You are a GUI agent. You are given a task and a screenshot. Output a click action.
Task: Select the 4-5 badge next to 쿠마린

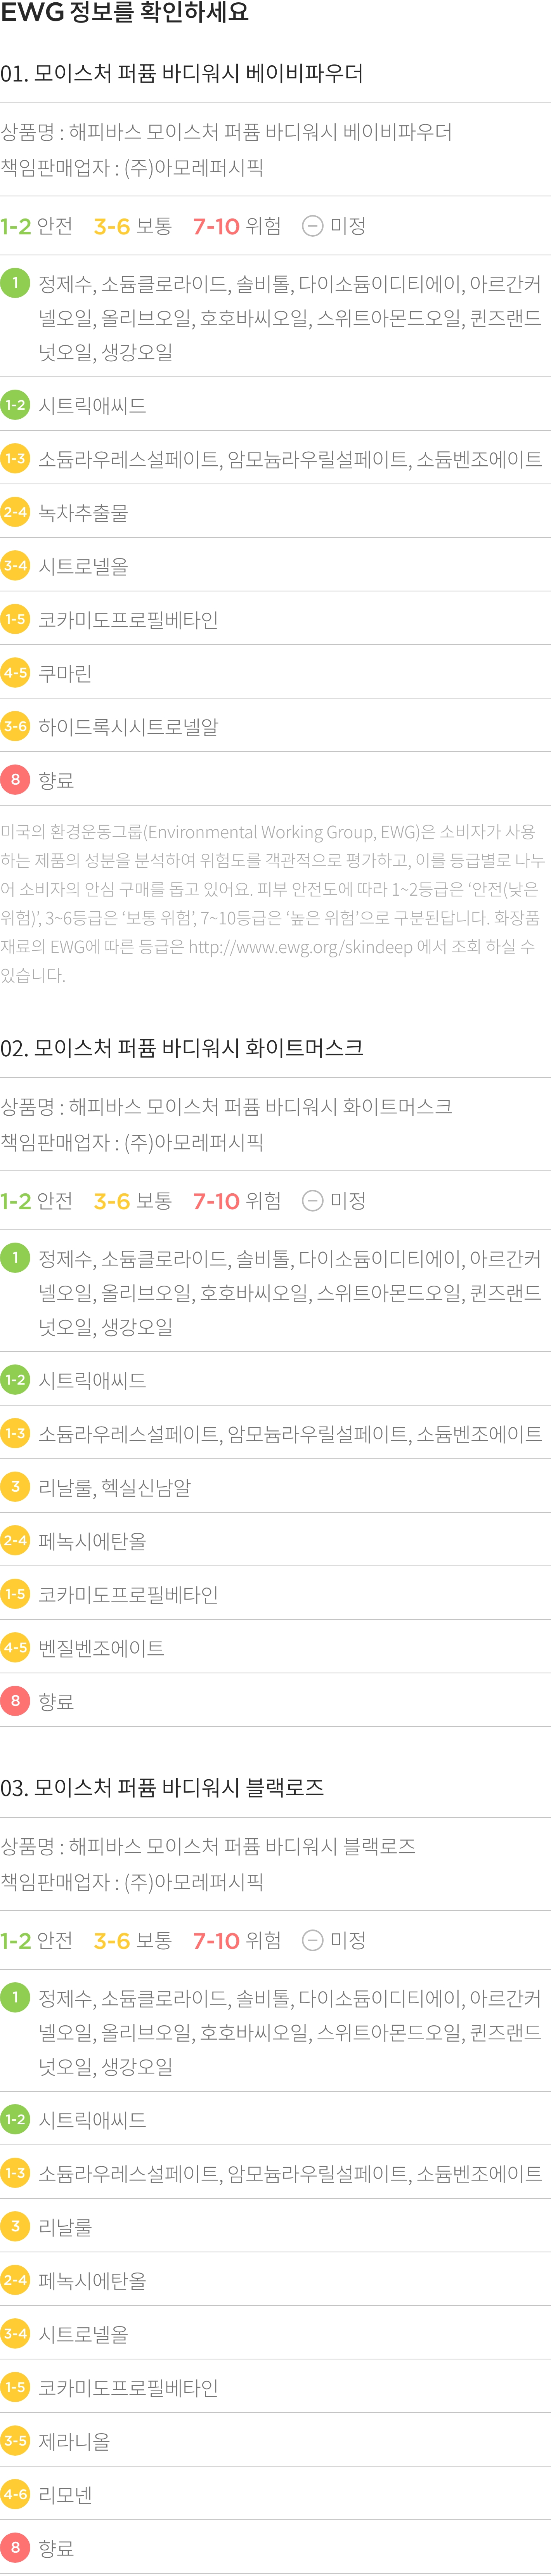point(15,673)
